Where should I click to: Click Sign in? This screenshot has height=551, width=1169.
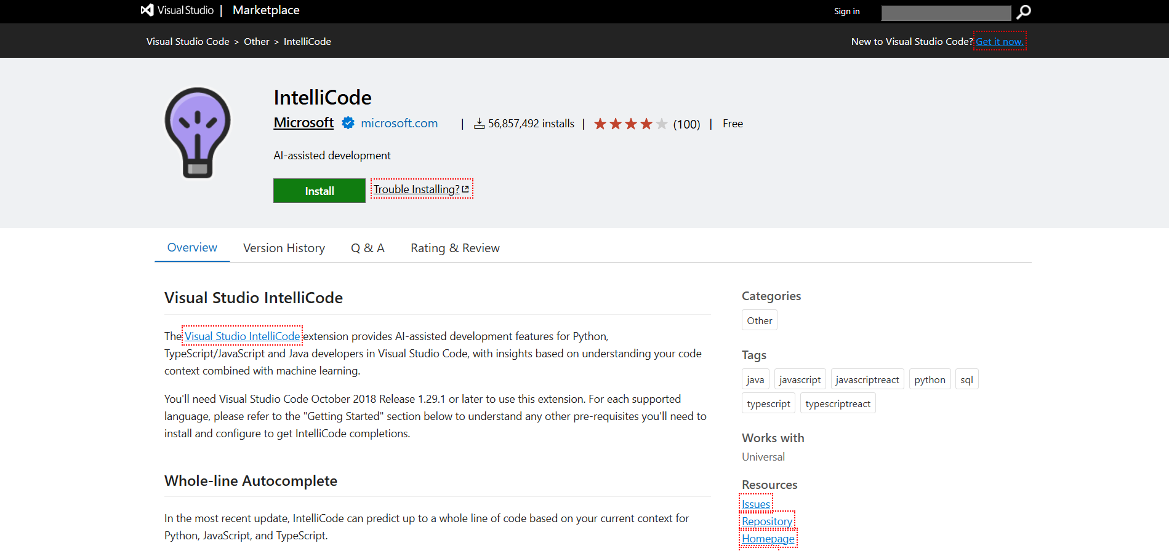846,11
